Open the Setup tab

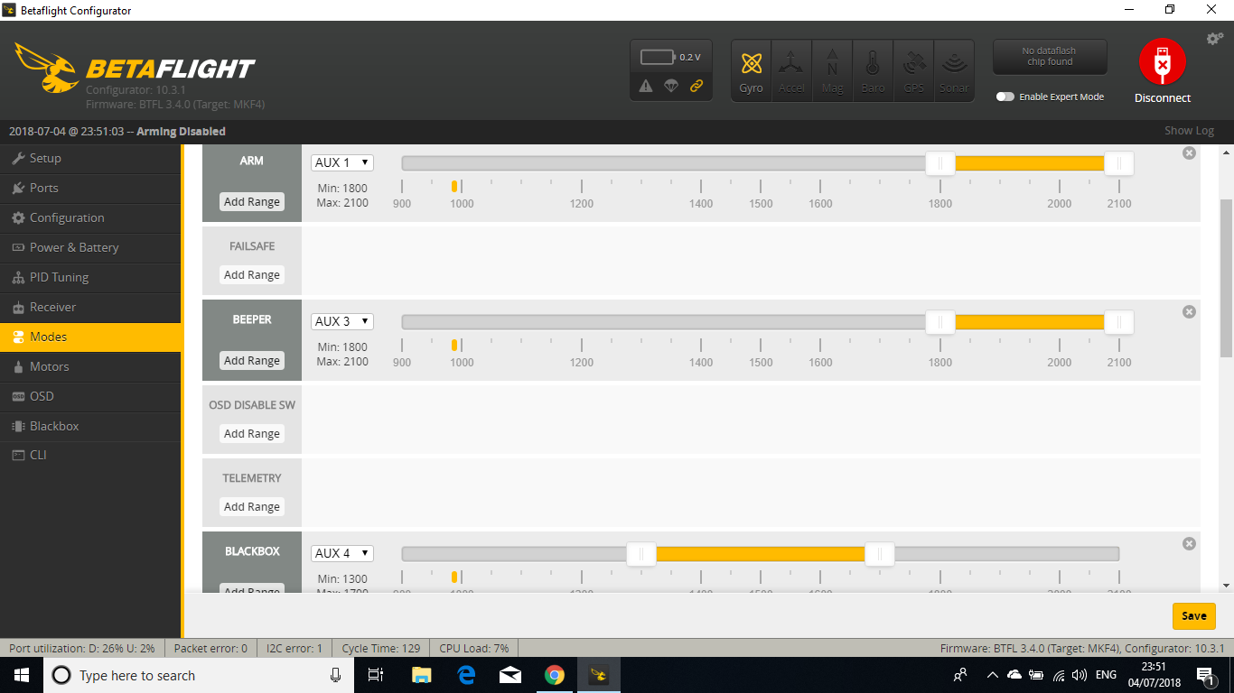90,158
